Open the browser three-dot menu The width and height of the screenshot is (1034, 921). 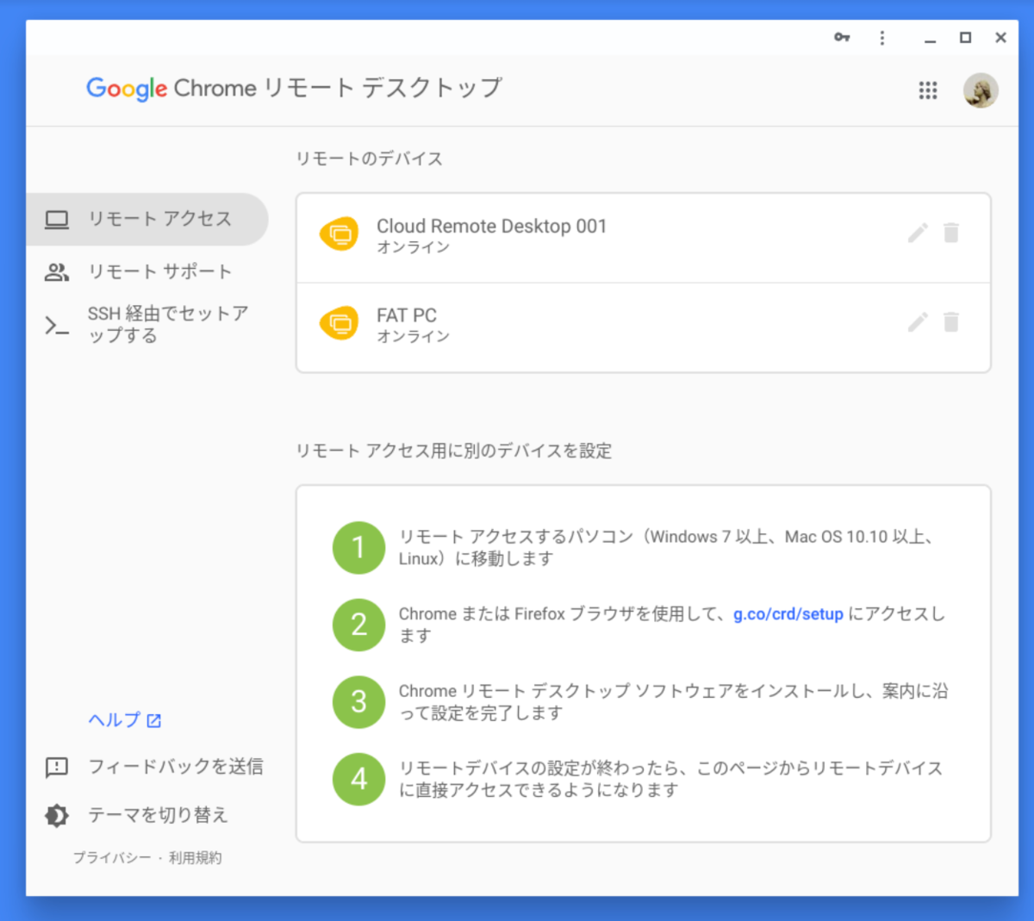click(x=882, y=38)
